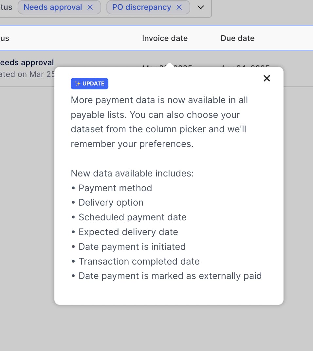The height and width of the screenshot is (351, 313).
Task: Open the row with Needs approval status
Action: tap(27, 63)
